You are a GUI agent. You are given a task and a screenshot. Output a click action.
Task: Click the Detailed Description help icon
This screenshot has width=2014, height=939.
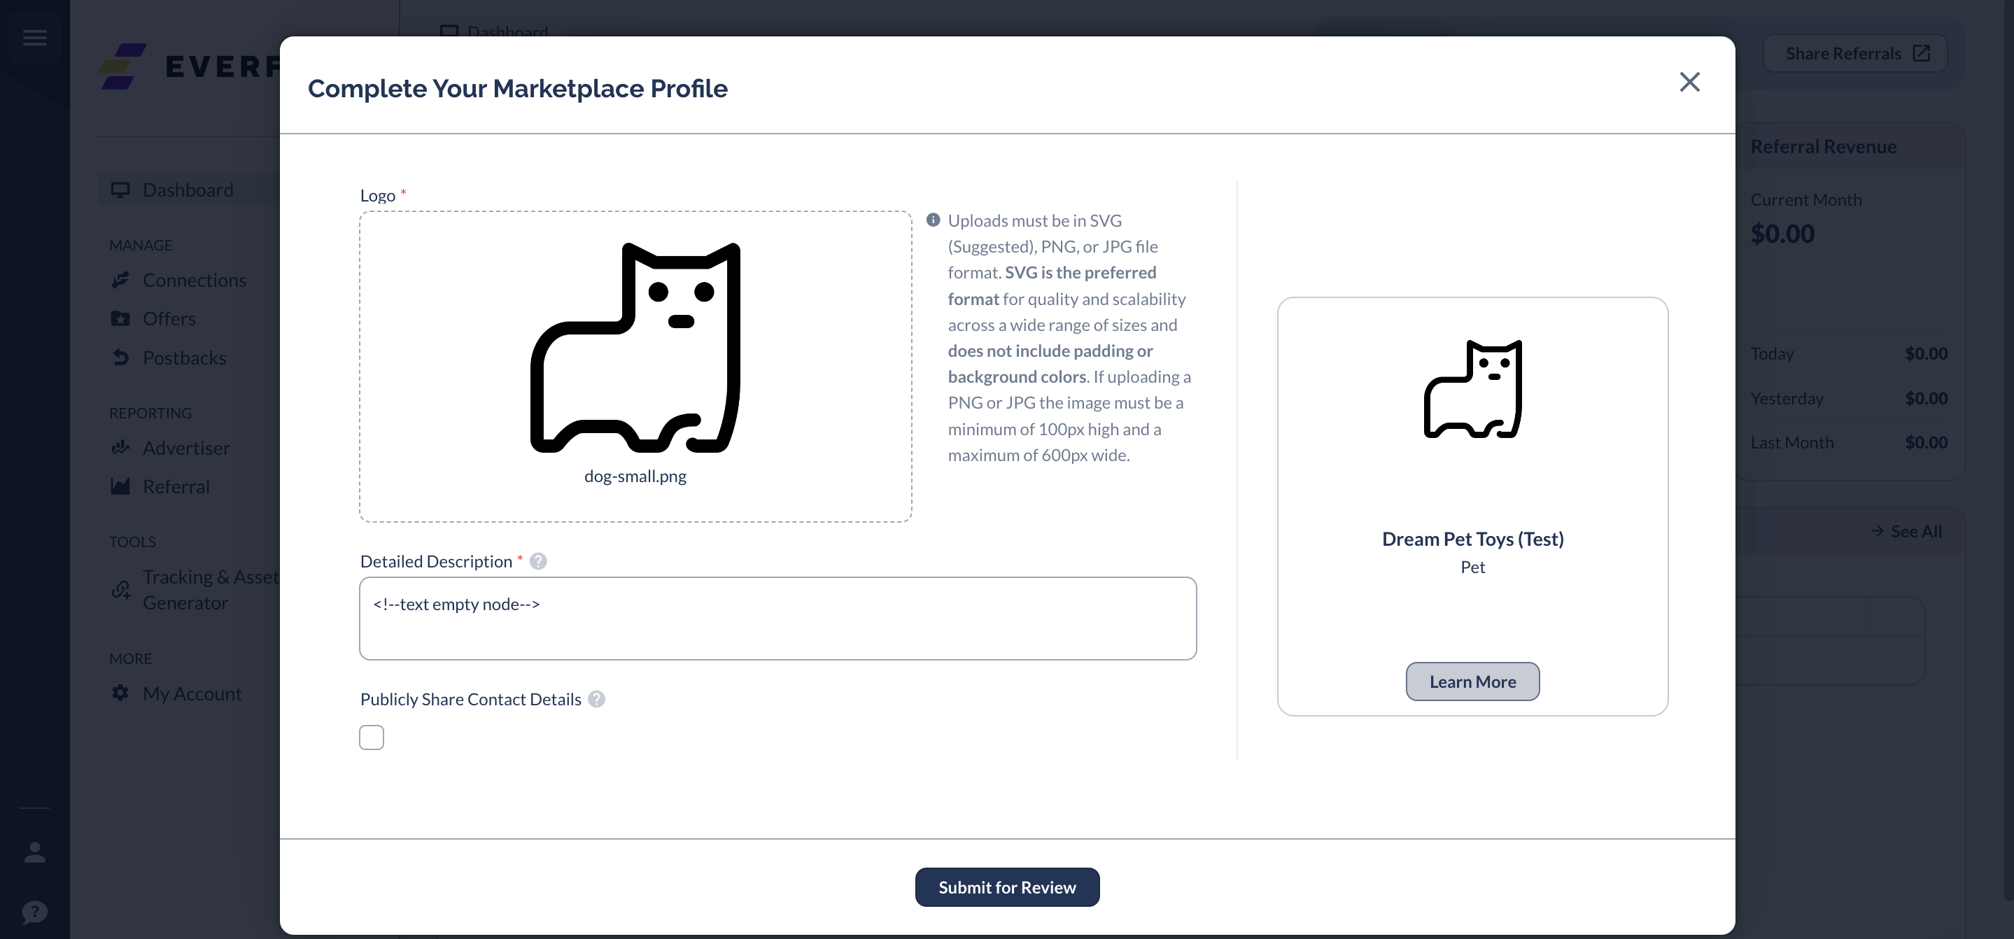pos(538,561)
